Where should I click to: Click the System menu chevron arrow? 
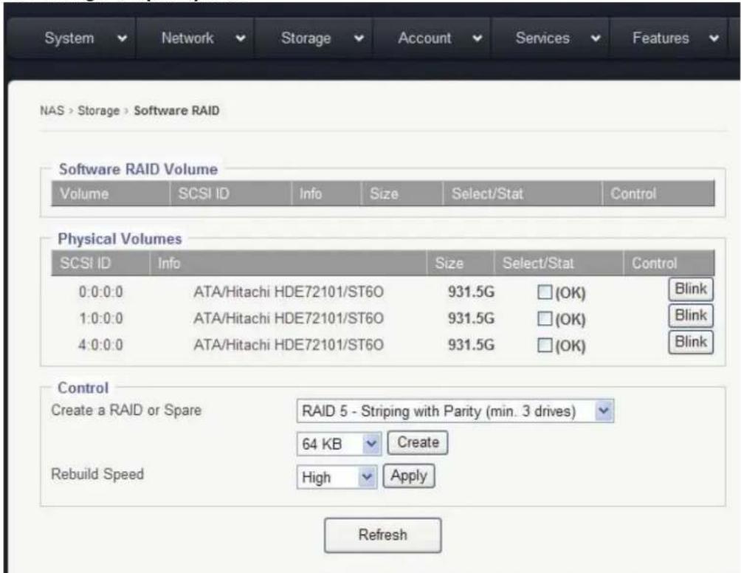[x=123, y=38]
